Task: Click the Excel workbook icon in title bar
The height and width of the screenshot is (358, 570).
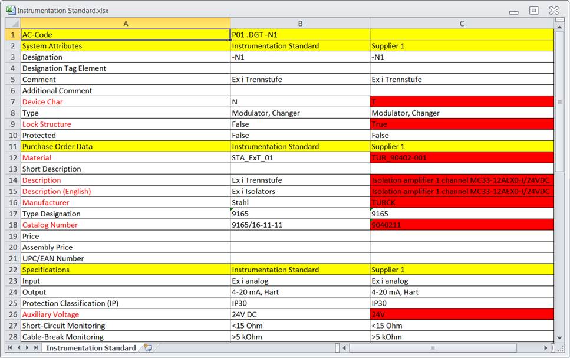Action: [x=11, y=10]
